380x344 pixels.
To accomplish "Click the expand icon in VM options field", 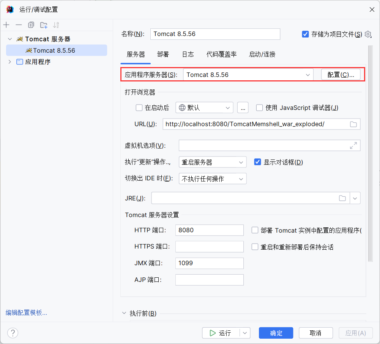I will pos(353,145).
